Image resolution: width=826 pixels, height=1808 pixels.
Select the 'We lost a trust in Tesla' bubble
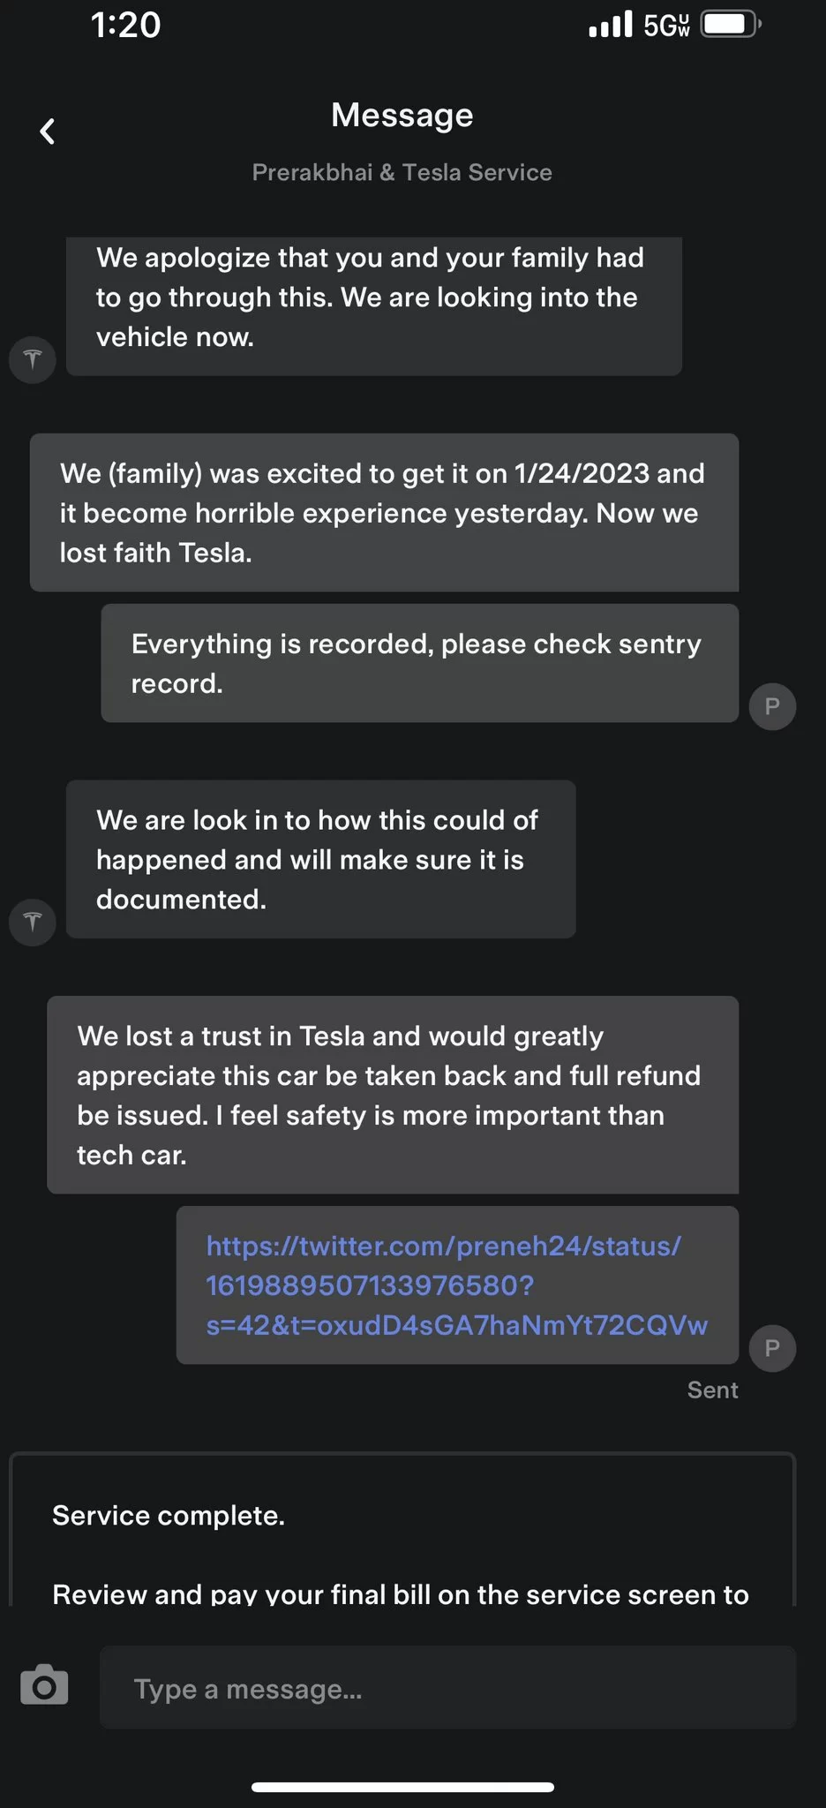[393, 1095]
